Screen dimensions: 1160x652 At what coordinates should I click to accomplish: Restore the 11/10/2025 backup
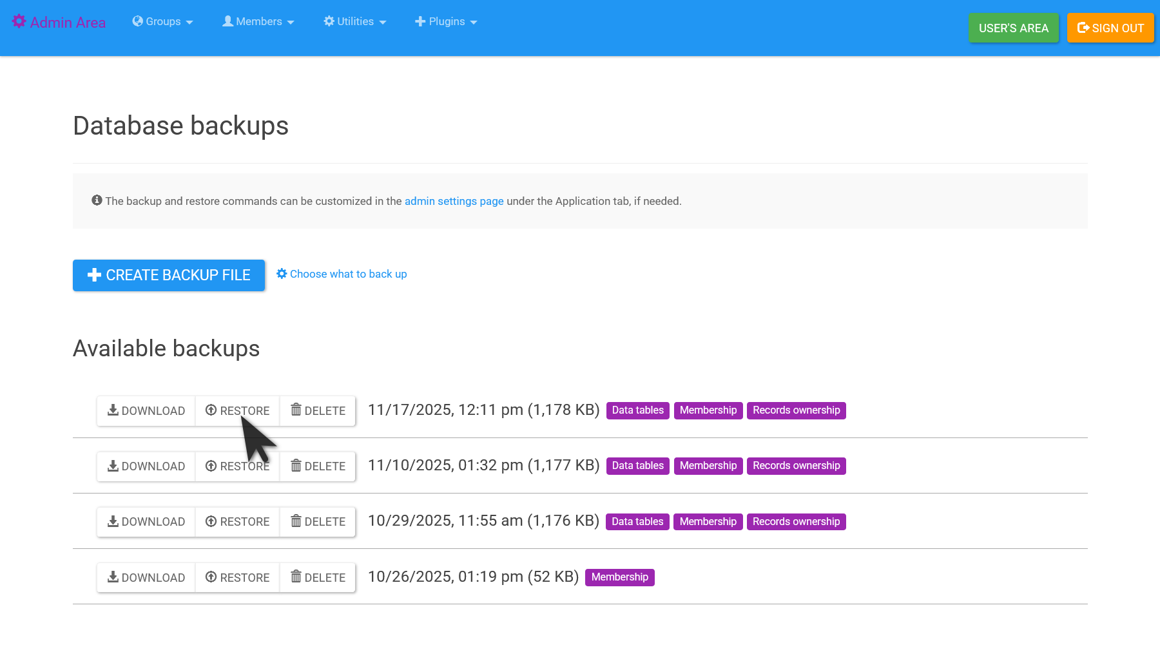tap(237, 466)
